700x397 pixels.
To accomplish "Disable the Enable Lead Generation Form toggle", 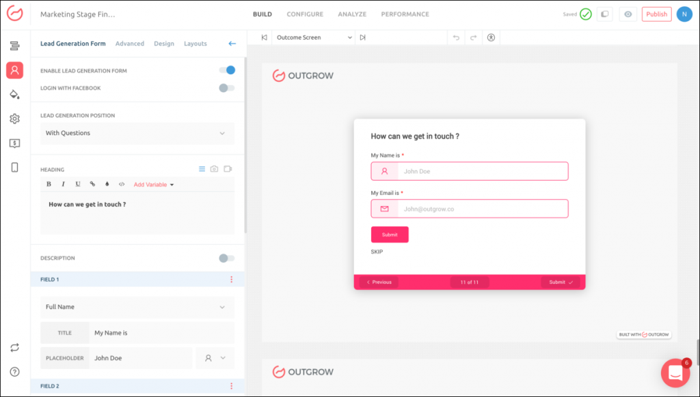I will [x=226, y=70].
